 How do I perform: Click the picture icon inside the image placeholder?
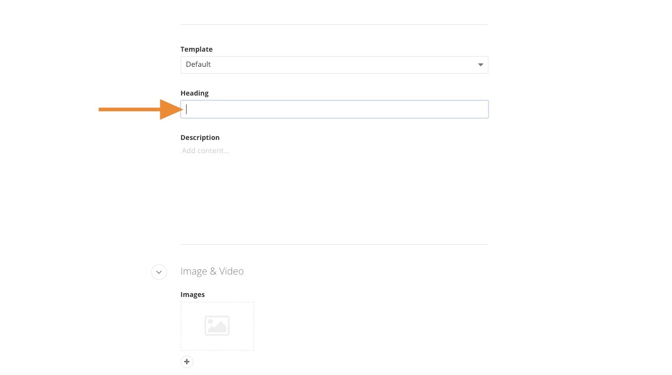click(x=217, y=326)
